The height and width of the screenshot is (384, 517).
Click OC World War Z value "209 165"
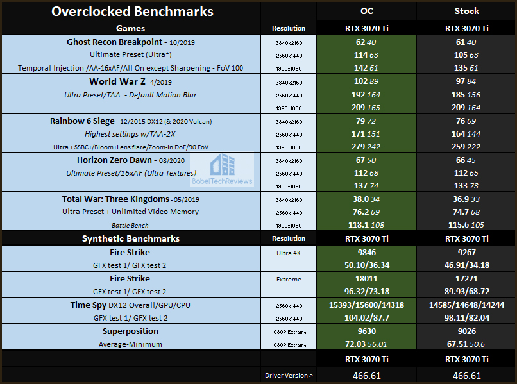366,108
